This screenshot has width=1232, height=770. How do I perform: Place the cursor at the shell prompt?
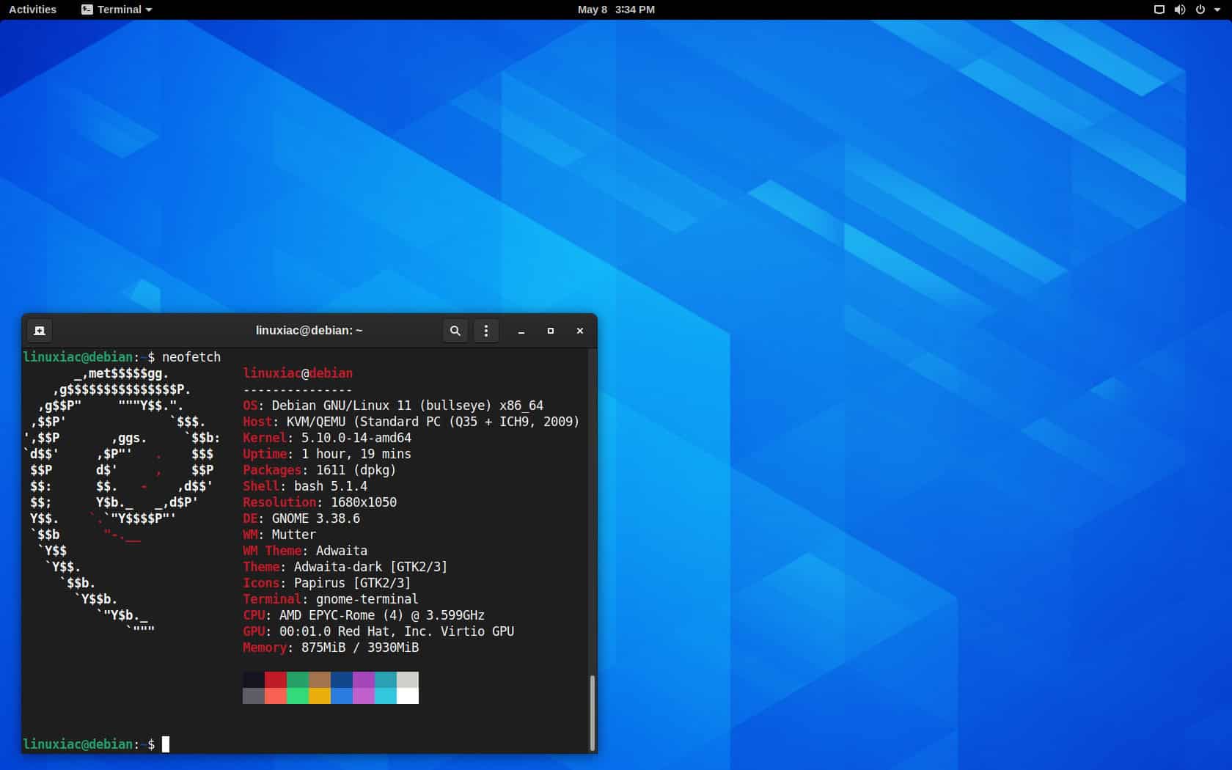[x=164, y=744]
